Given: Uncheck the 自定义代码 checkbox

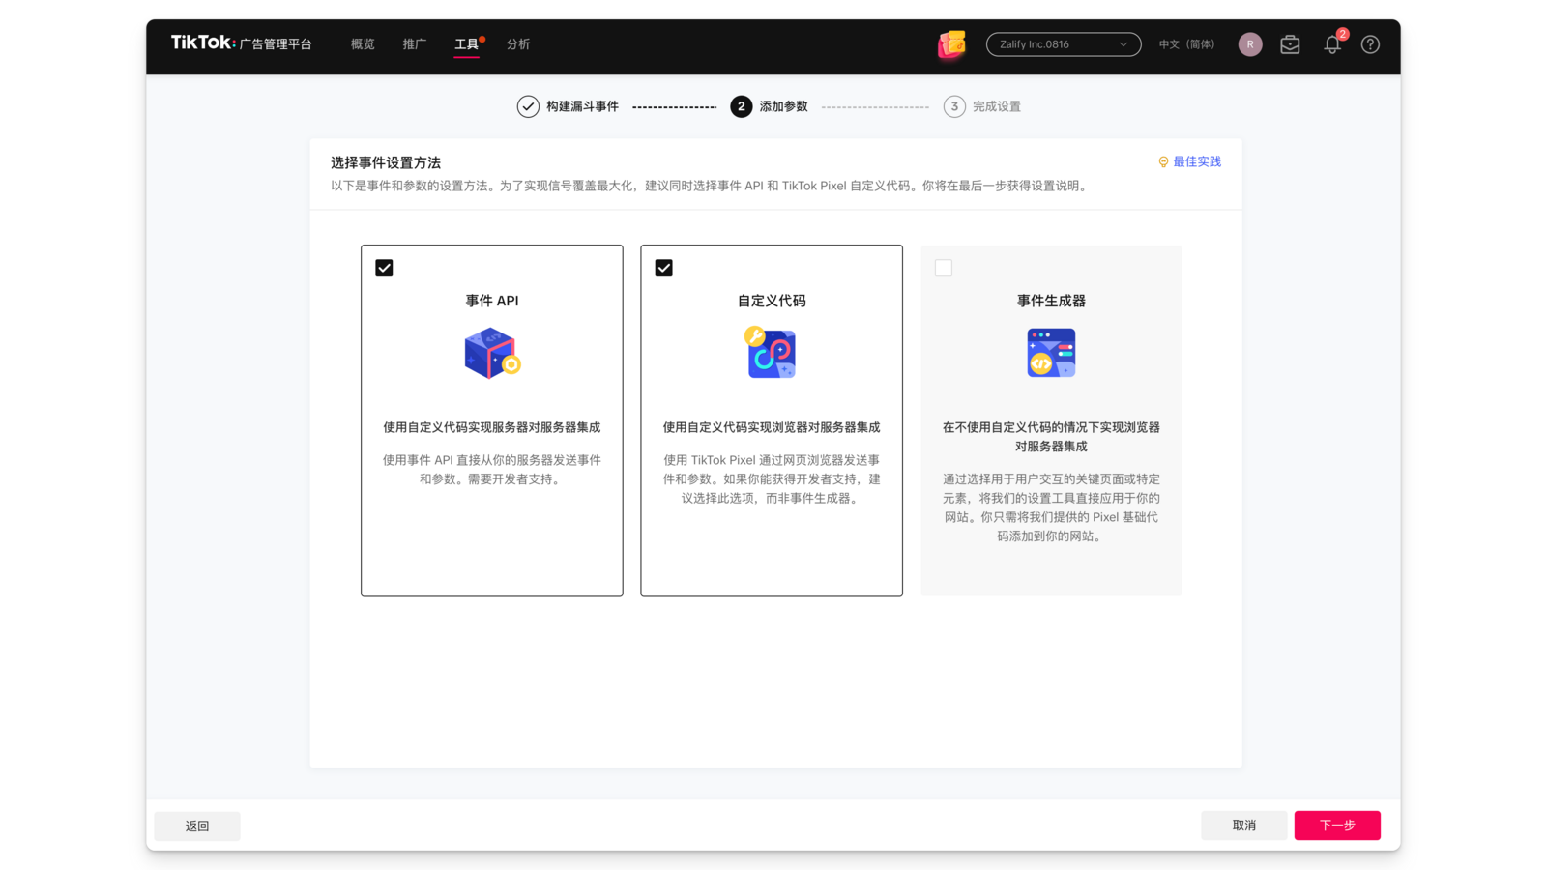Looking at the screenshot, I should (663, 268).
